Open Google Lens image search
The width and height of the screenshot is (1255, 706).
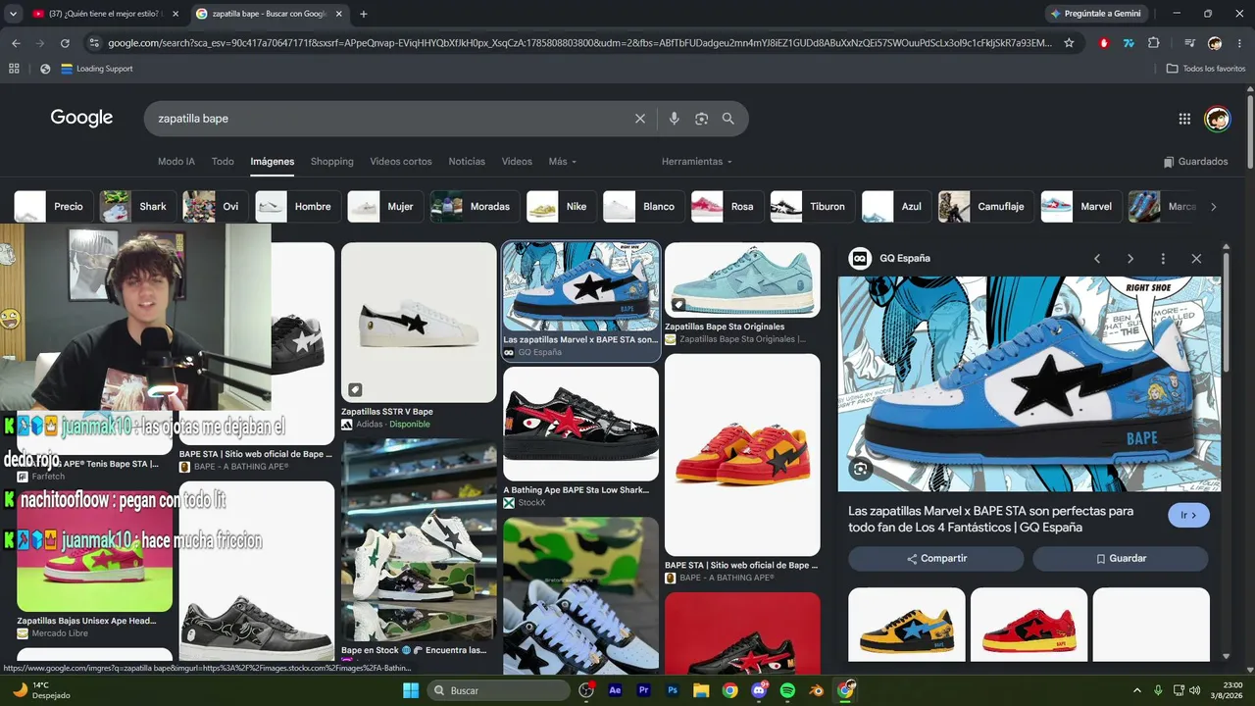(701, 119)
